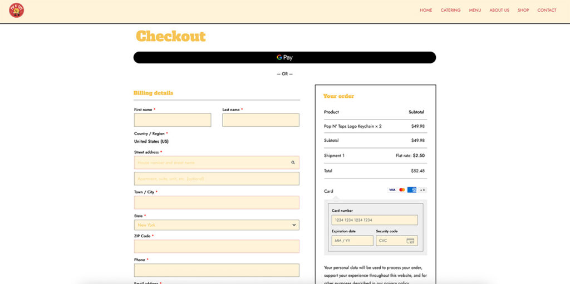
Task: Open the State dropdown showing New York
Action: (x=217, y=225)
